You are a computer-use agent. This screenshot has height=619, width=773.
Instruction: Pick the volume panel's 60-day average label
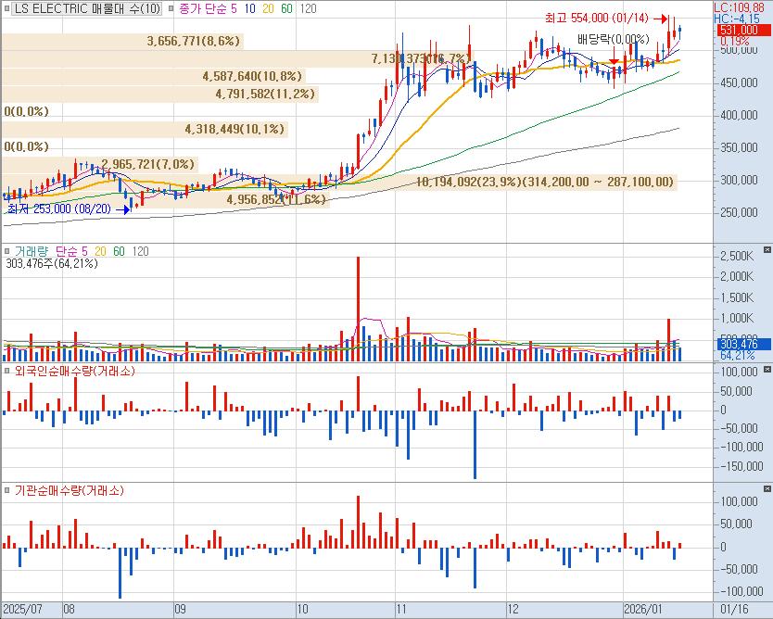click(119, 251)
